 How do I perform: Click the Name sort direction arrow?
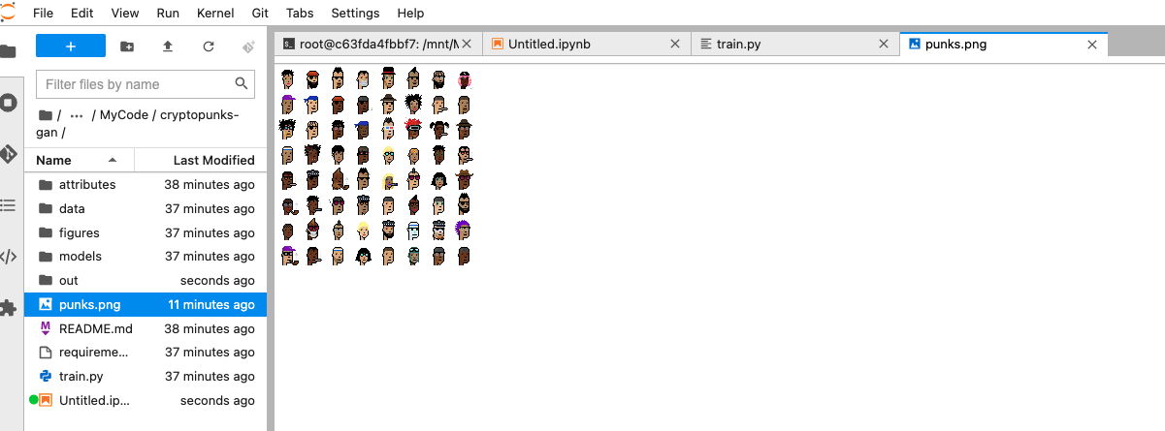click(x=113, y=160)
